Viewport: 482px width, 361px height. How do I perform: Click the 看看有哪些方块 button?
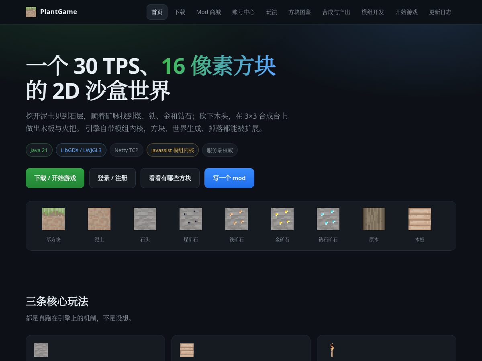coord(170,178)
